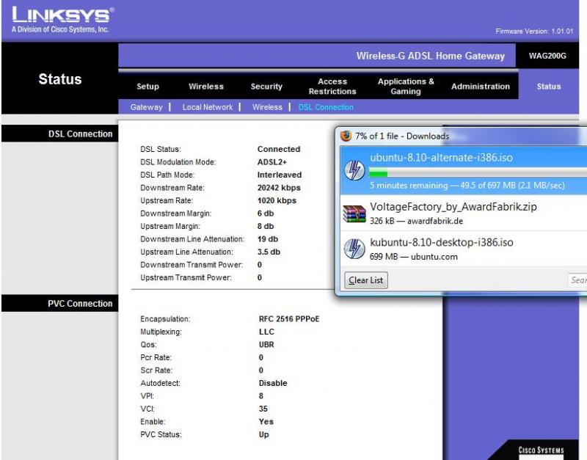
Task: Click the VCI value 35
Action: 263,409
